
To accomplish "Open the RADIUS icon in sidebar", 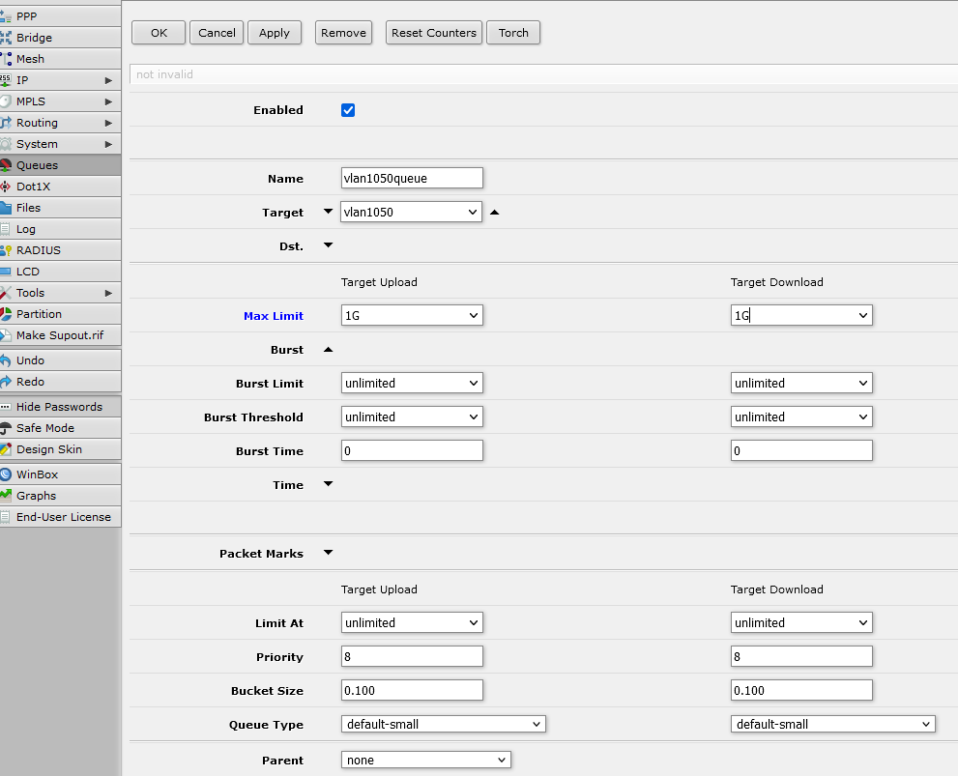I will tap(7, 250).
